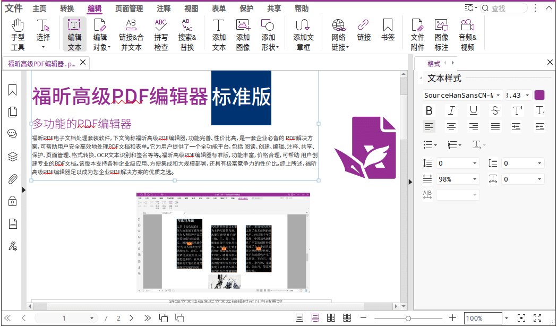557x327 pixels.
Task: Open 搜索&替换
Action: (x=186, y=33)
